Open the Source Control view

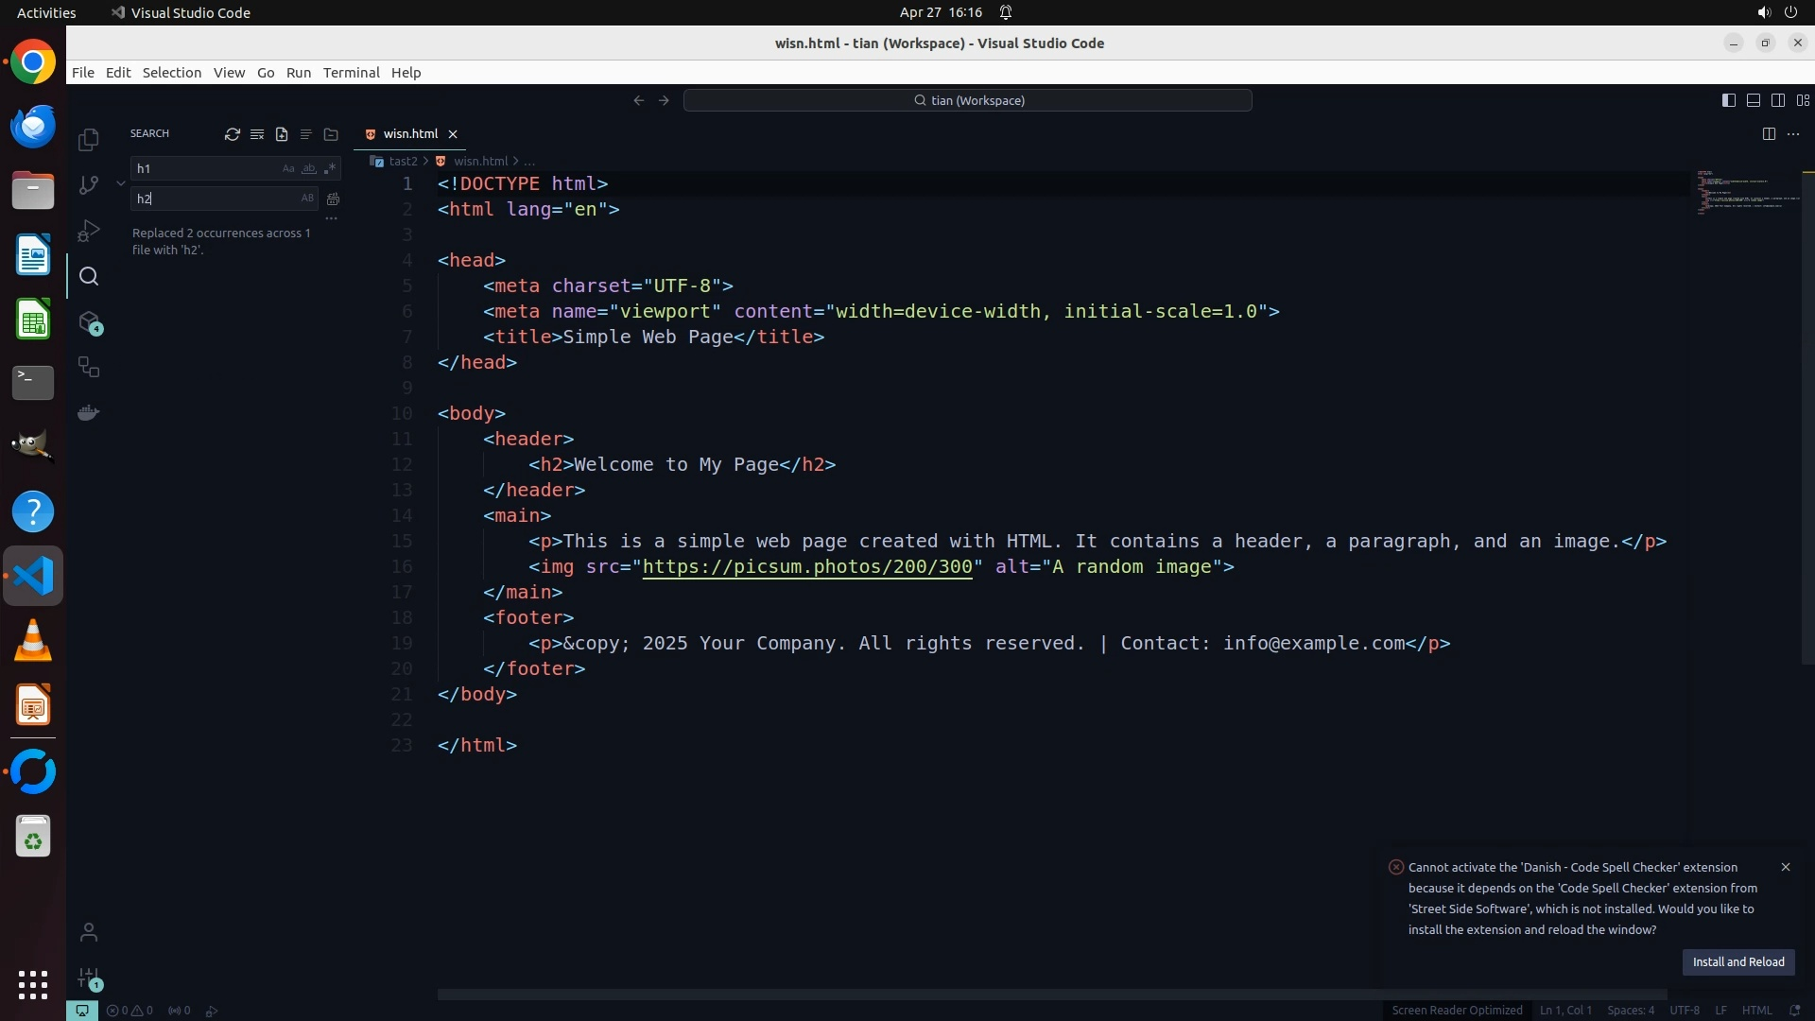pyautogui.click(x=89, y=185)
